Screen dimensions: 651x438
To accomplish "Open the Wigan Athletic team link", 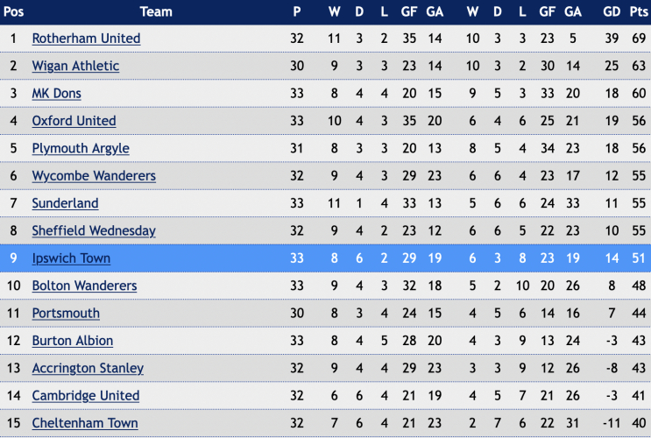I will pos(75,66).
